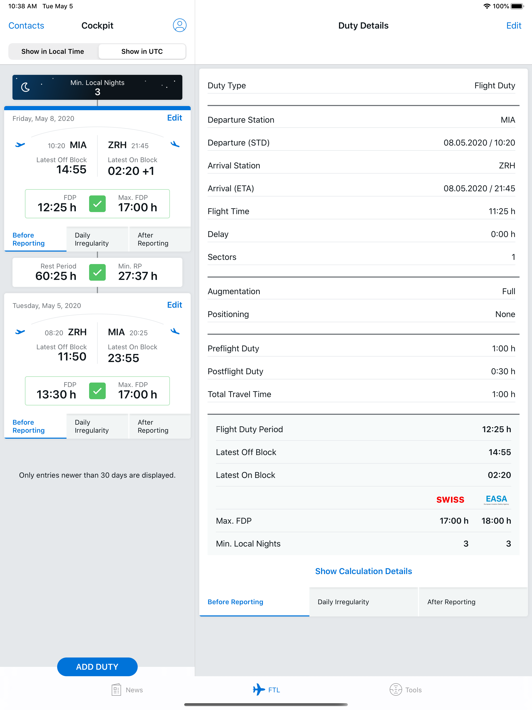Edit the Duty Details
Viewport: 532px width, 710px height.
pos(514,25)
